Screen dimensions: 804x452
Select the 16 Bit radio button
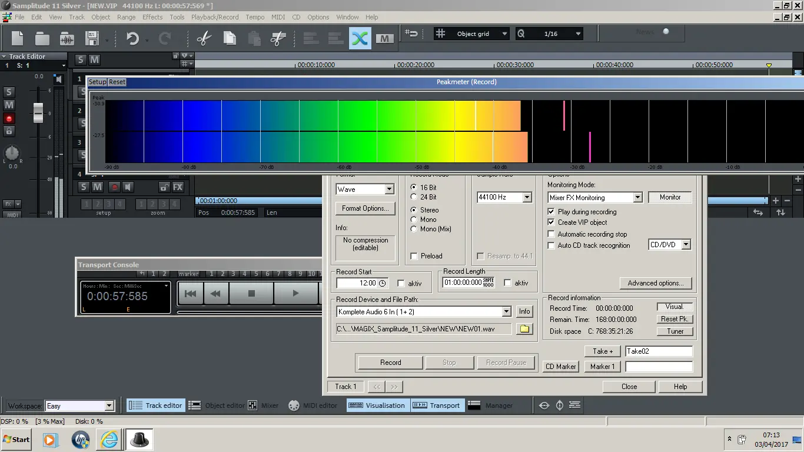414,188
